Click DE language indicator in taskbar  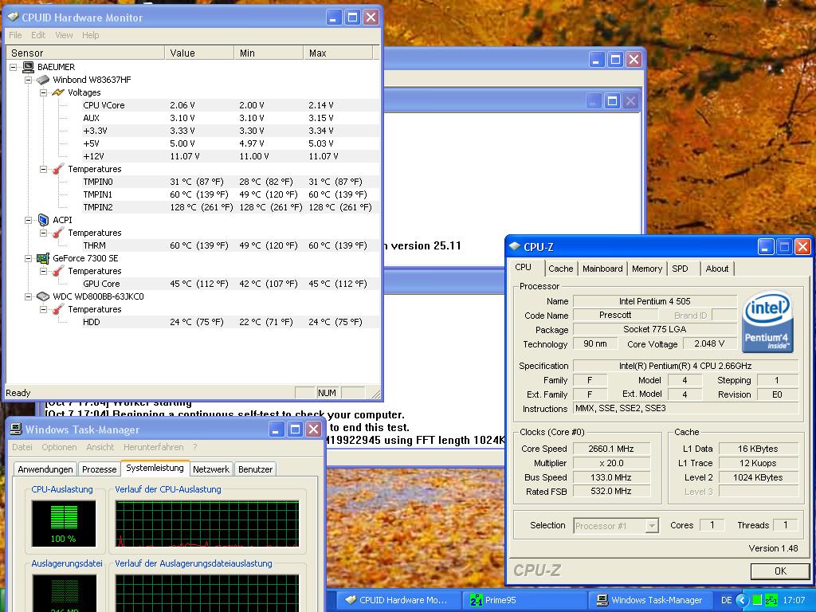727,600
